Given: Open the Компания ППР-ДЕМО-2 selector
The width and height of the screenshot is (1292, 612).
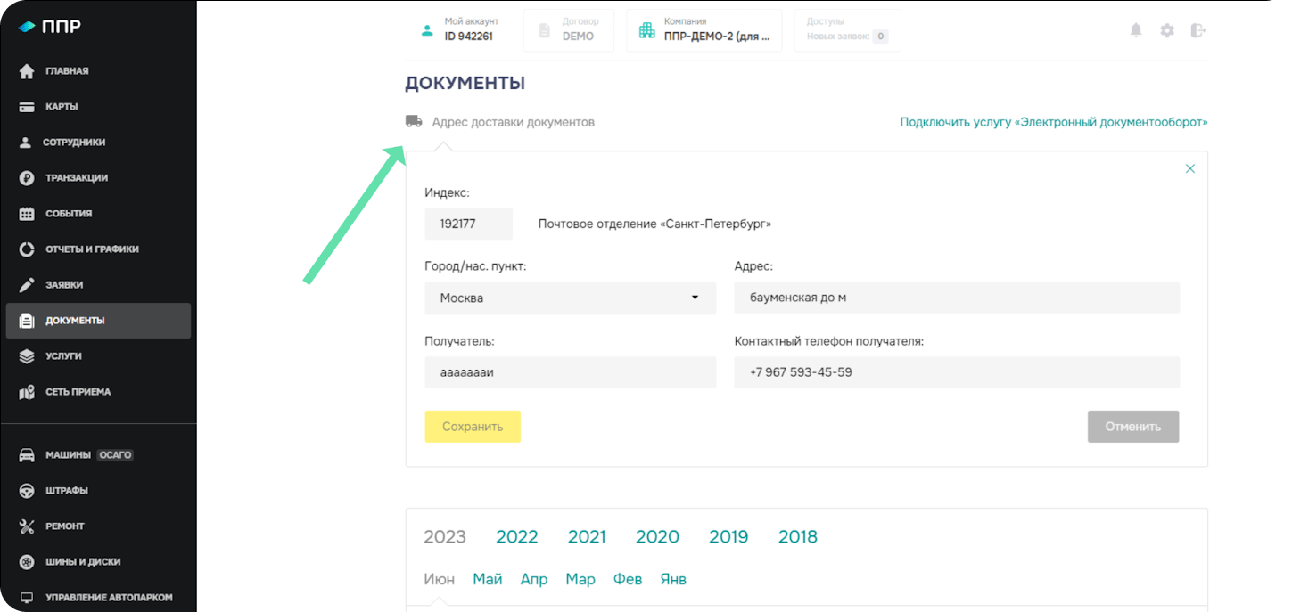Looking at the screenshot, I should tap(704, 30).
